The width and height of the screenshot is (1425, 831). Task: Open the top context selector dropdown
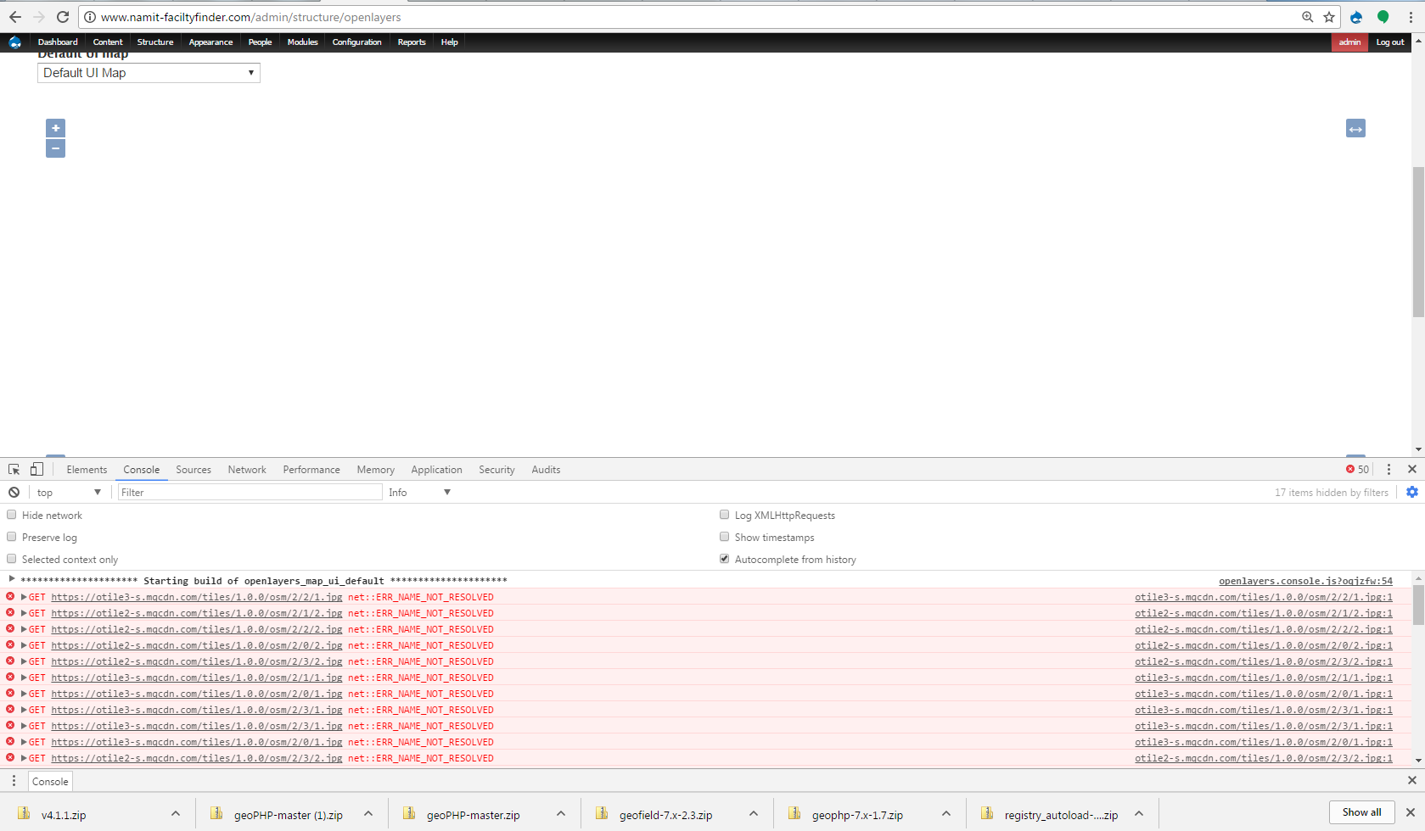point(68,493)
